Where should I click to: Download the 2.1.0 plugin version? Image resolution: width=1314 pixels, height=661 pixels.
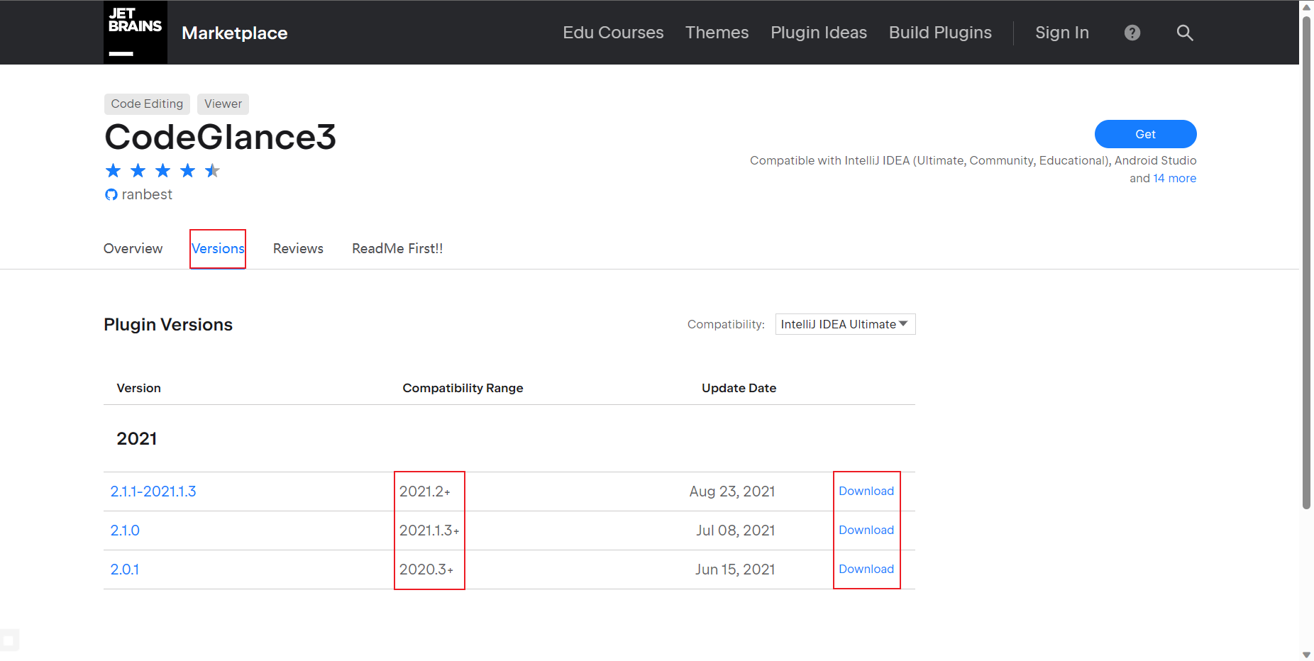coord(866,530)
